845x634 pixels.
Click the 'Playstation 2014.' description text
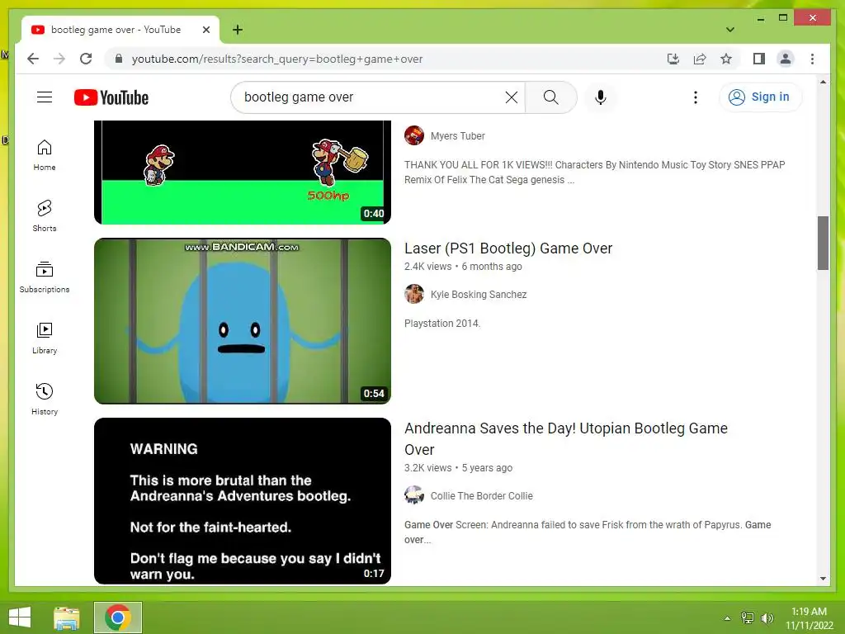pyautogui.click(x=442, y=324)
